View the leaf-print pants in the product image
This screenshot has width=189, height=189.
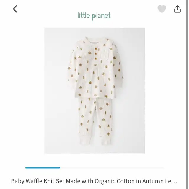coord(95,121)
